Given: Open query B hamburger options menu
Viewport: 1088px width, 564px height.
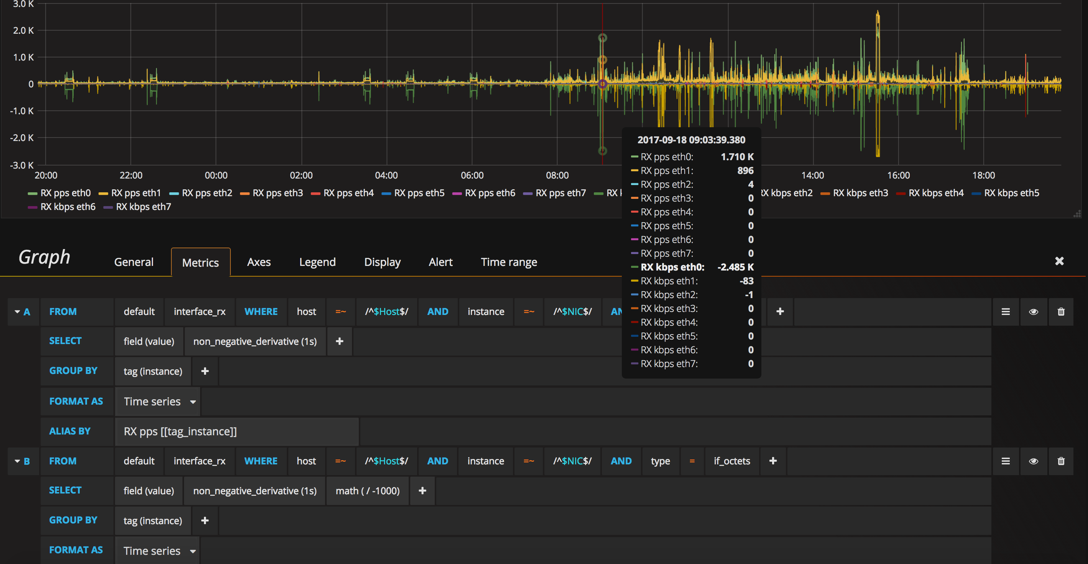Looking at the screenshot, I should click(x=1005, y=461).
